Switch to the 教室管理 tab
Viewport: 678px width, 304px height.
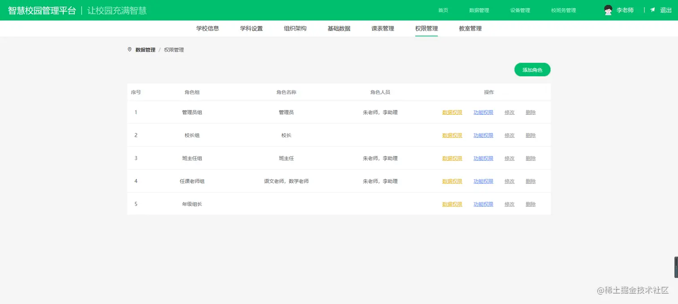click(x=470, y=28)
